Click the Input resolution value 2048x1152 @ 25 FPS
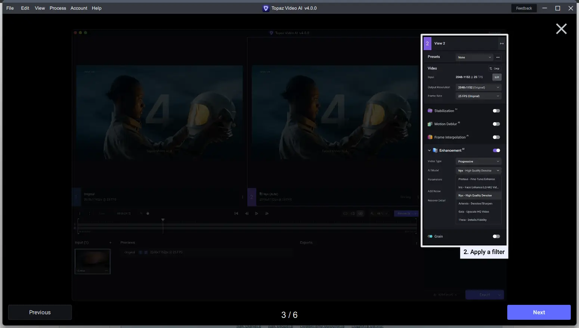Viewport: 579px width, 328px height. 469,77
